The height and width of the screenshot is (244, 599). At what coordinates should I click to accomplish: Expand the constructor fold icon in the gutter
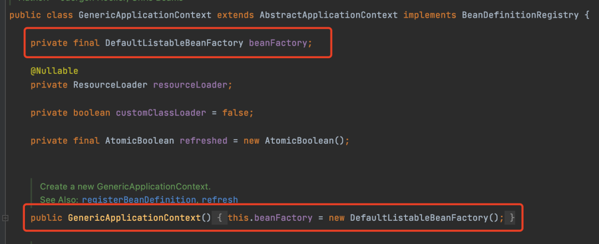5,218
